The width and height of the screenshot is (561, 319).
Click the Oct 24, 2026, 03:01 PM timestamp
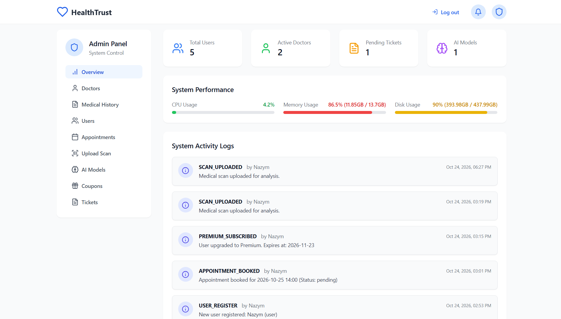(469, 271)
